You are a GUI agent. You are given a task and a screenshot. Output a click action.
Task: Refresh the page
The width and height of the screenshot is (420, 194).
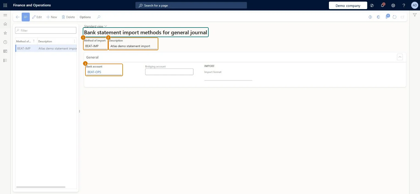pos(395,17)
